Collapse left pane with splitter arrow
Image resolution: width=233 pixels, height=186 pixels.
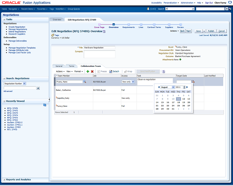[49, 100]
